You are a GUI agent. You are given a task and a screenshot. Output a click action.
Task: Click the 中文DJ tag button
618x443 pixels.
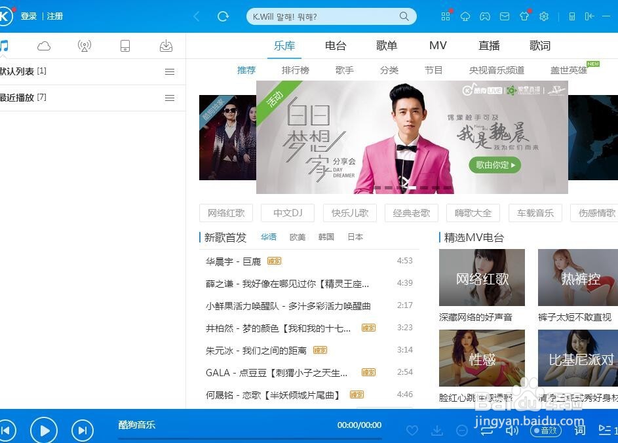click(288, 213)
